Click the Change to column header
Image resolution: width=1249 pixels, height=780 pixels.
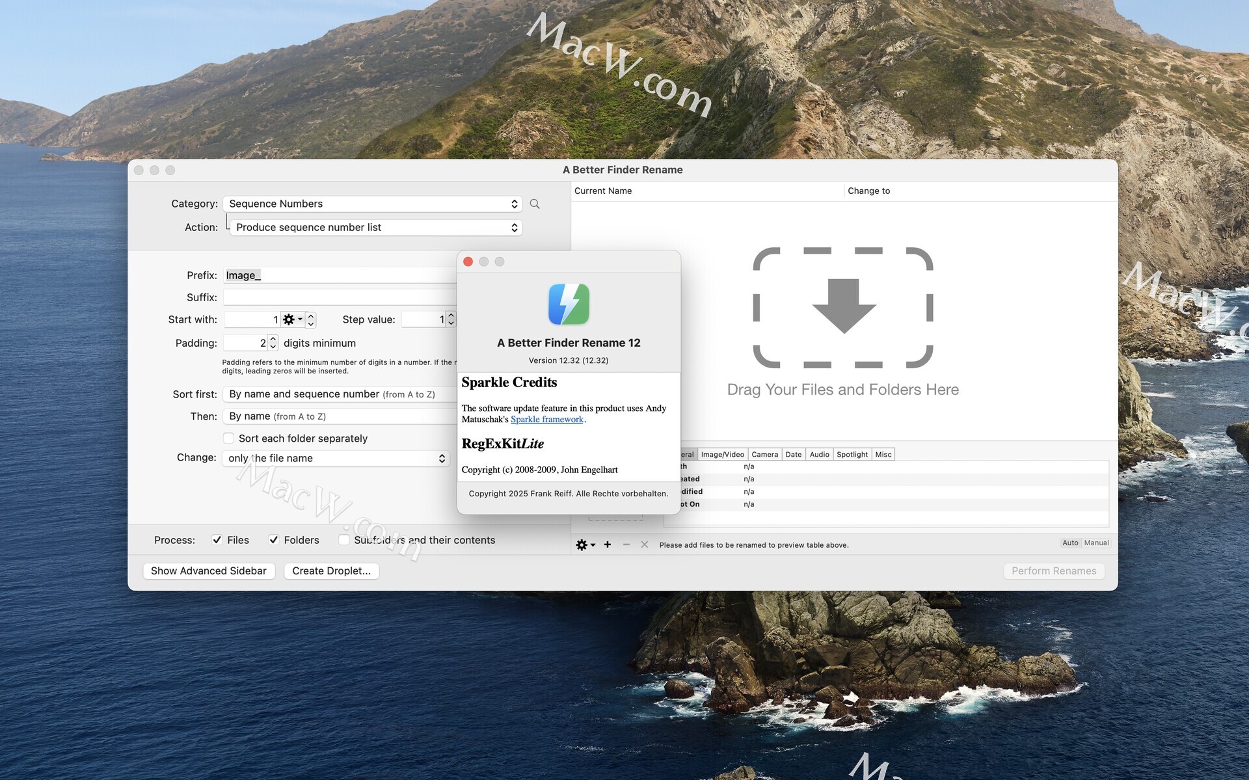(981, 191)
